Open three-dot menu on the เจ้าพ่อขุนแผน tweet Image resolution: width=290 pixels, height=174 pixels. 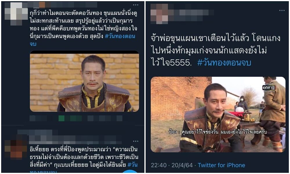pos(282,10)
